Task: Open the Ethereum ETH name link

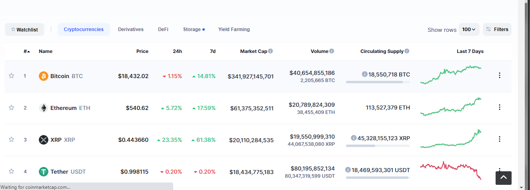Action: pos(70,108)
